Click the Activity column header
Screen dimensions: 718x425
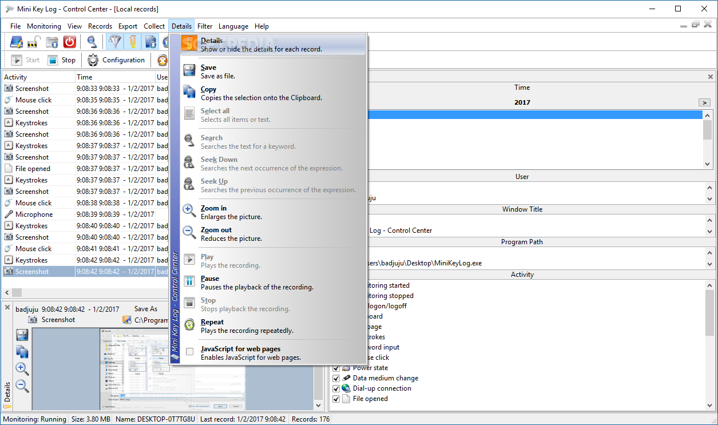pos(38,77)
